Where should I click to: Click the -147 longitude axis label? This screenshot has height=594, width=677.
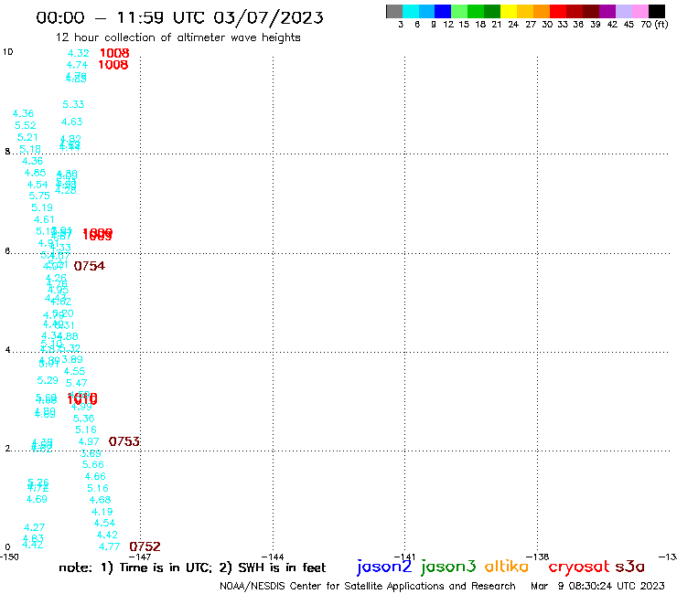pyautogui.click(x=140, y=557)
